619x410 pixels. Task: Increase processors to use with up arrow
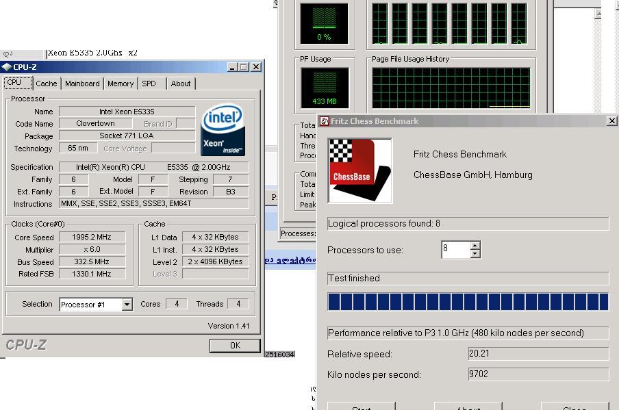click(475, 245)
